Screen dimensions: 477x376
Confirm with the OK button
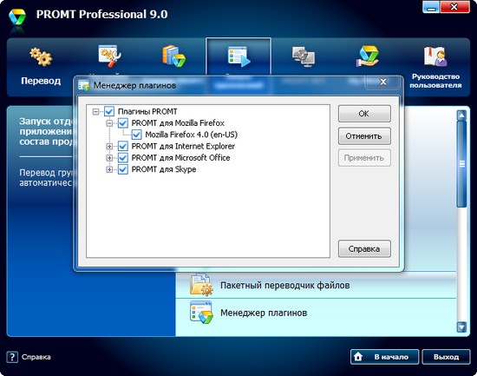[x=364, y=114]
